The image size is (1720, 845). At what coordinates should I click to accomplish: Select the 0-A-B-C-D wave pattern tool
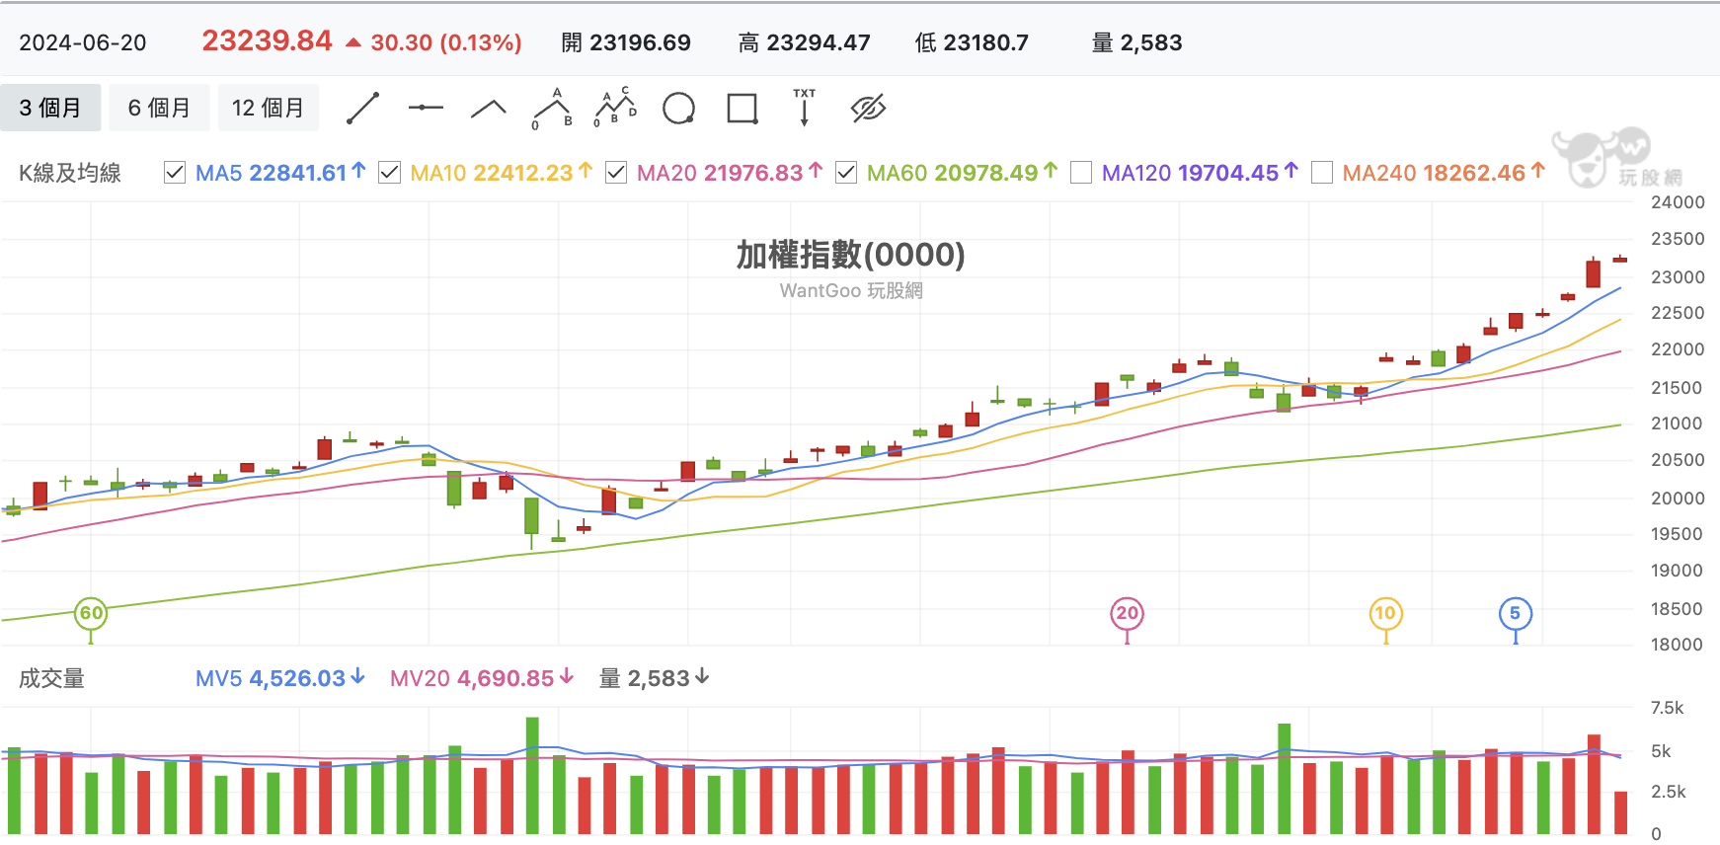pyautogui.click(x=615, y=108)
